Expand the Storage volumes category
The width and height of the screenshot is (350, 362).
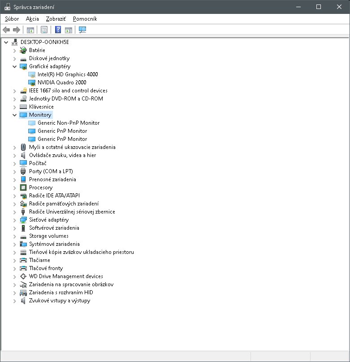click(14, 236)
